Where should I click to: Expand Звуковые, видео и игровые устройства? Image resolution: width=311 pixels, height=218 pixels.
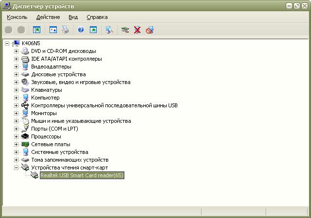pyautogui.click(x=16, y=82)
